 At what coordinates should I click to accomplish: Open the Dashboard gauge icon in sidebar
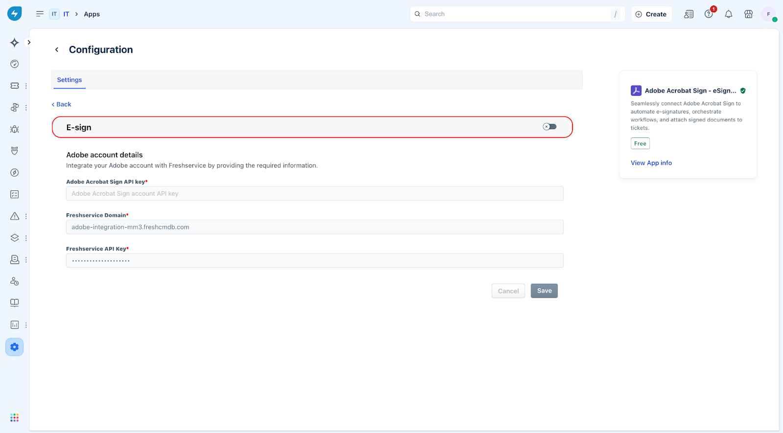tap(15, 64)
